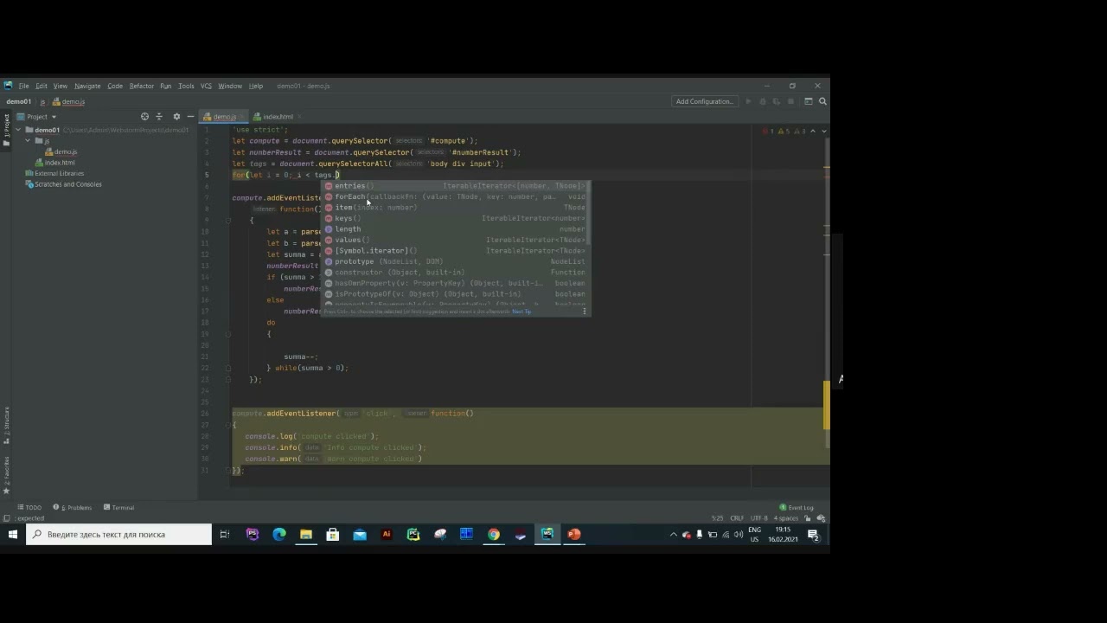Open the VCS menu

[x=206, y=86]
